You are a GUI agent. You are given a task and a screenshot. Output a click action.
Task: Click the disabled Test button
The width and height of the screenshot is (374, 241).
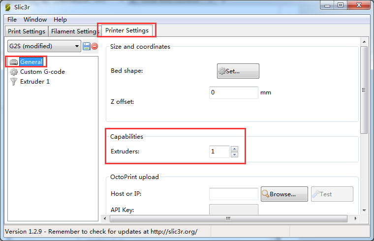pyautogui.click(x=332, y=194)
